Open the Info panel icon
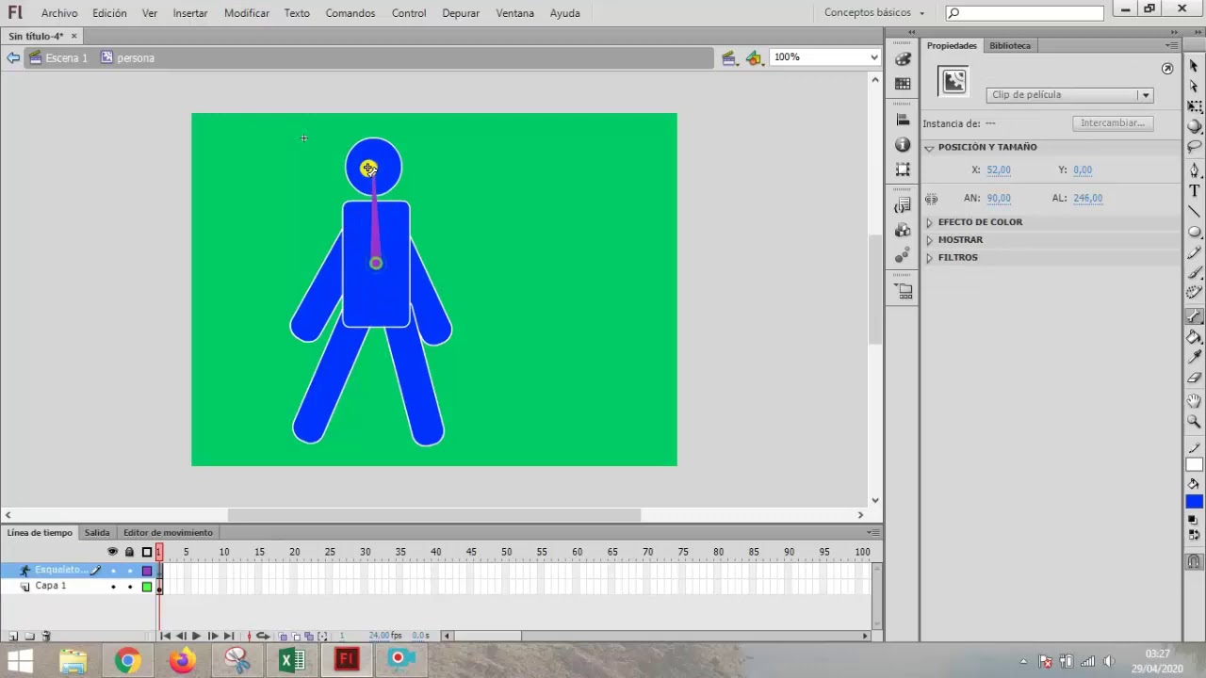The width and height of the screenshot is (1206, 678). 903,144
